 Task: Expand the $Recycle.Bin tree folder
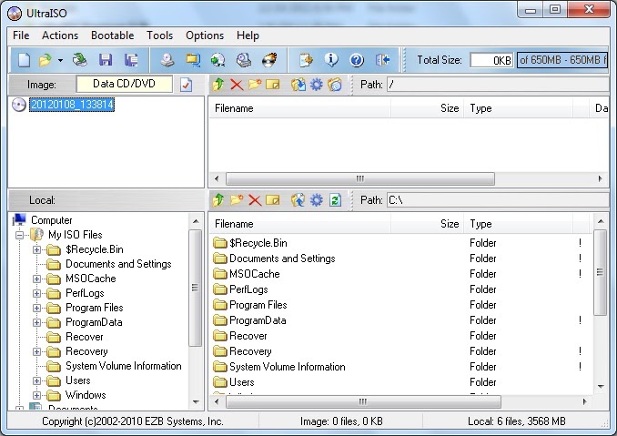(36, 249)
